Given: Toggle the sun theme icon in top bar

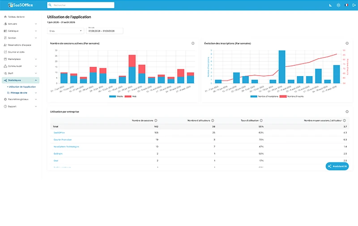Looking at the screenshot, I should pos(338,5).
